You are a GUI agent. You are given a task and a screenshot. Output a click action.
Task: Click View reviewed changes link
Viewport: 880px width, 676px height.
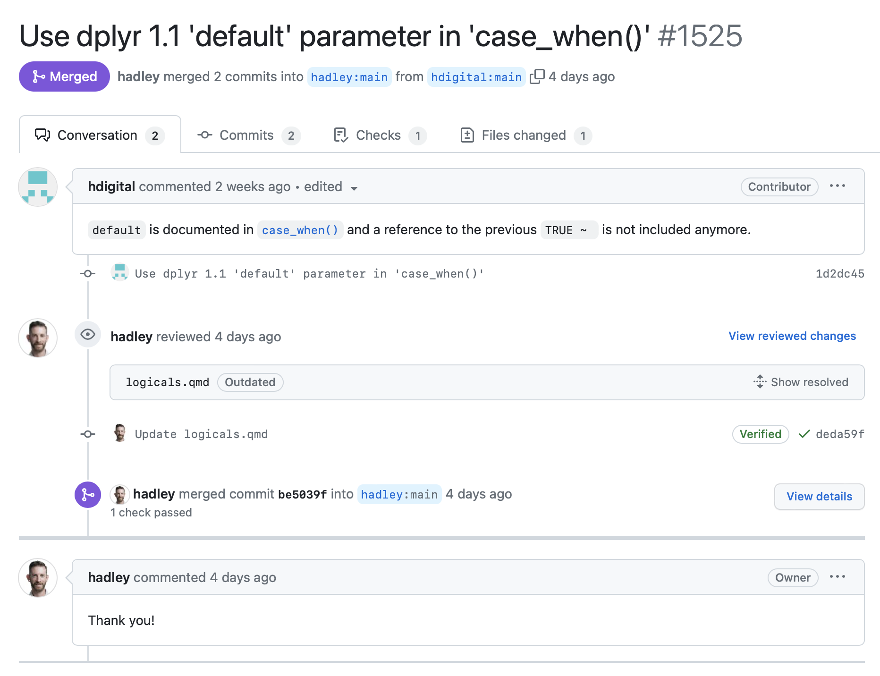click(792, 336)
